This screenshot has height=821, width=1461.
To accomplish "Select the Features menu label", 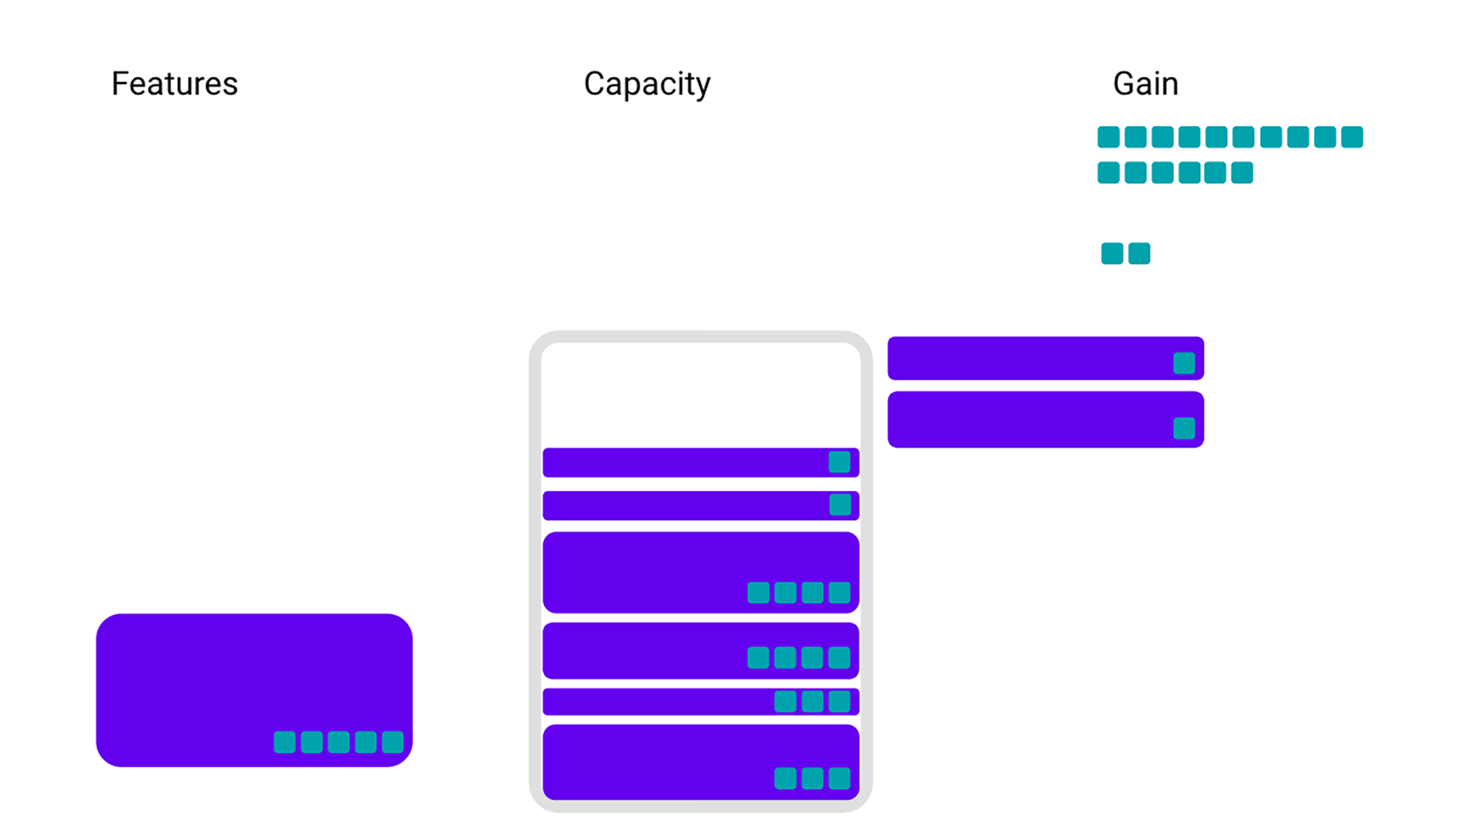I will click(174, 82).
